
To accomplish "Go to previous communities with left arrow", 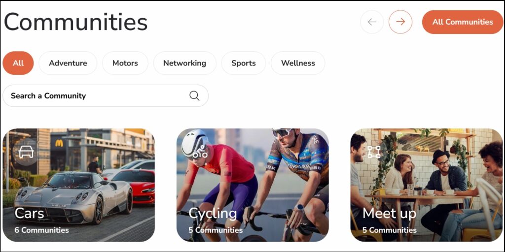I will tap(372, 22).
